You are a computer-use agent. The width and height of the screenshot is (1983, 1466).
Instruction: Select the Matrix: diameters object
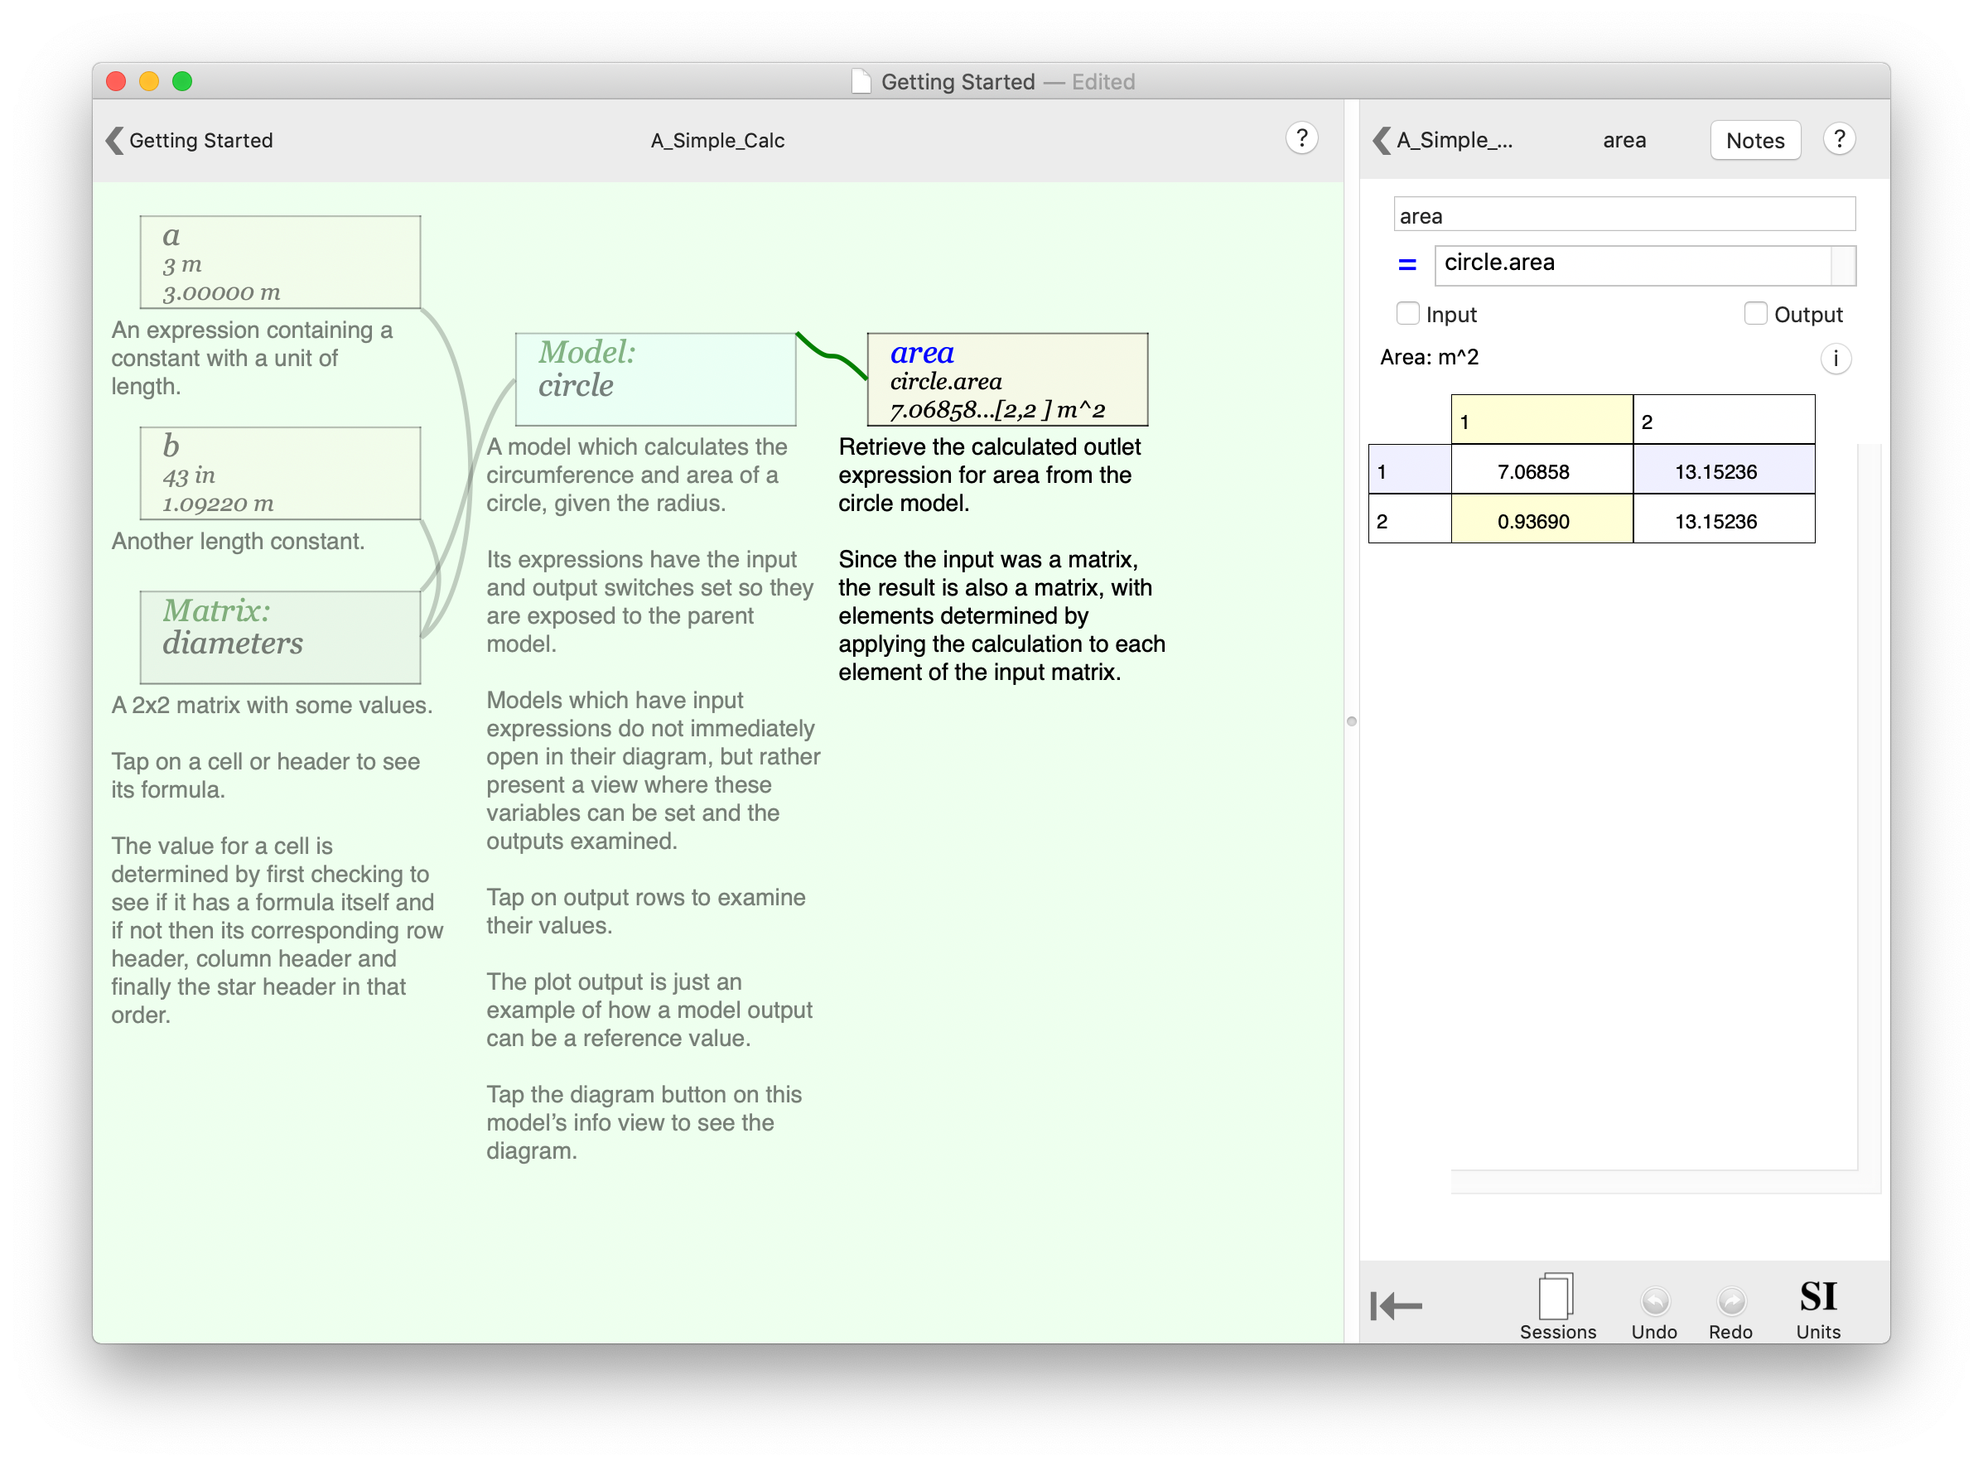[x=279, y=637]
